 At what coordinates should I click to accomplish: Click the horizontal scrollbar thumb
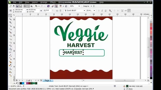[125, 80]
